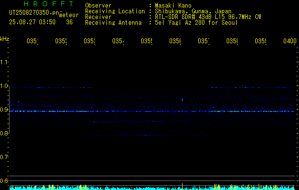
Task: Click the meteor count 36
Action: pyautogui.click(x=69, y=22)
